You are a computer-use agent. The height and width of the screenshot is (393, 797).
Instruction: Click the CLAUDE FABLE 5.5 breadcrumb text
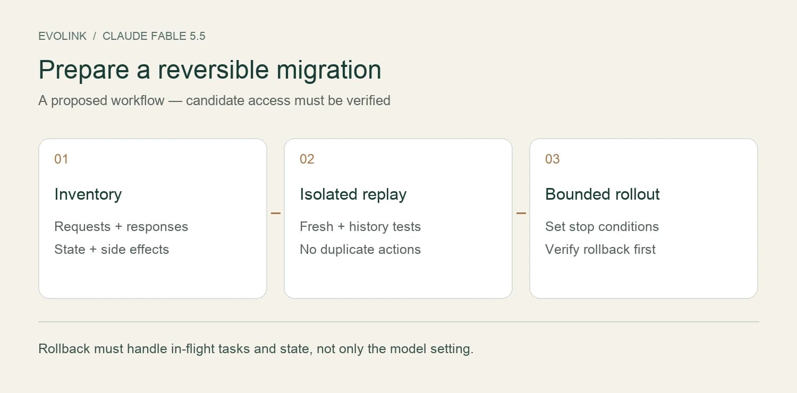(x=154, y=37)
